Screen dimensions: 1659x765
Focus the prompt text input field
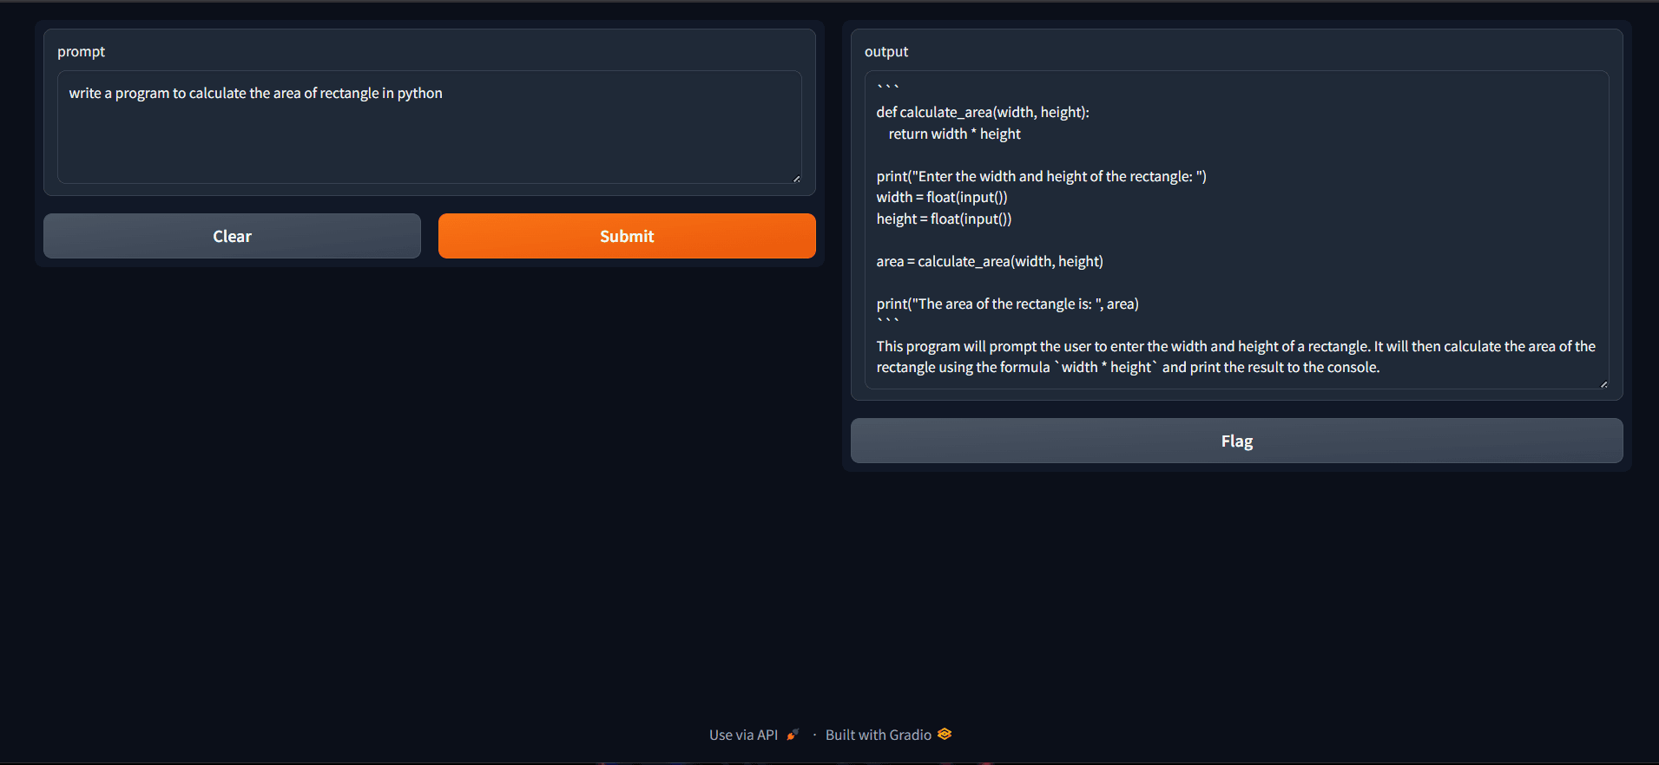point(429,130)
